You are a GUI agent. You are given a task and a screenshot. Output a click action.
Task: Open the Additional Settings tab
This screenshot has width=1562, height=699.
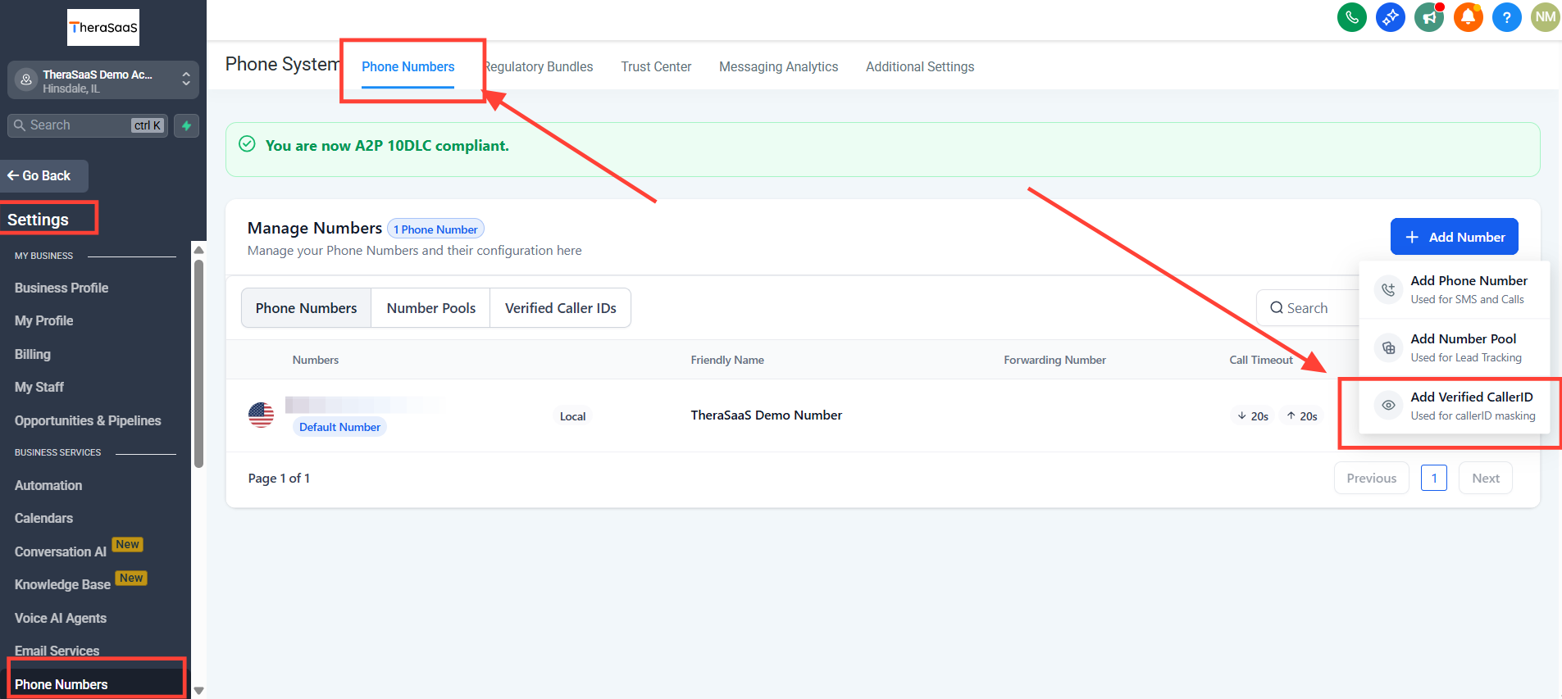[x=920, y=66]
